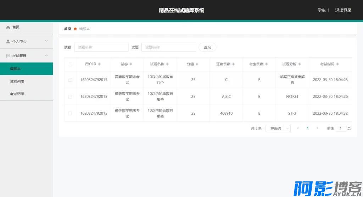The image size is (363, 197).
Task: Click 退出登录 to log out
Action: click(x=343, y=10)
